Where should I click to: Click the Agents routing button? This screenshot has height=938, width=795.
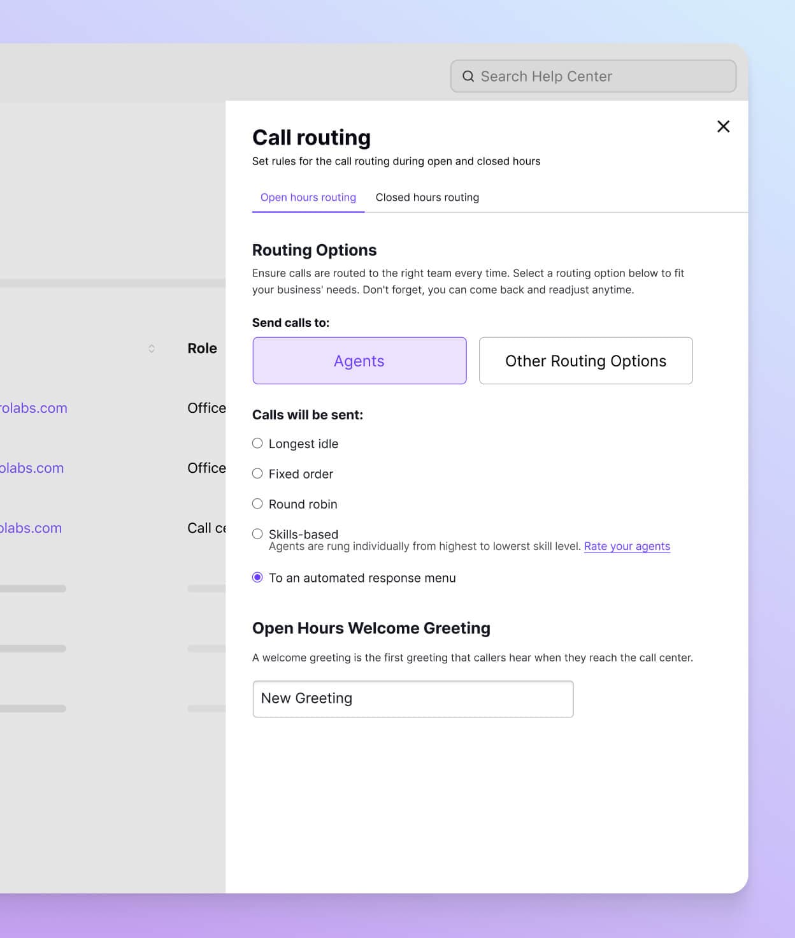coord(359,361)
